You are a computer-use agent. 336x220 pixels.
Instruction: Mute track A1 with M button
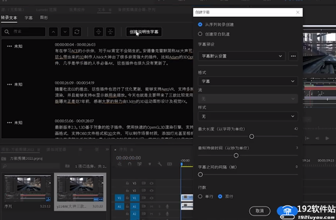pyautogui.click(x=152, y=207)
